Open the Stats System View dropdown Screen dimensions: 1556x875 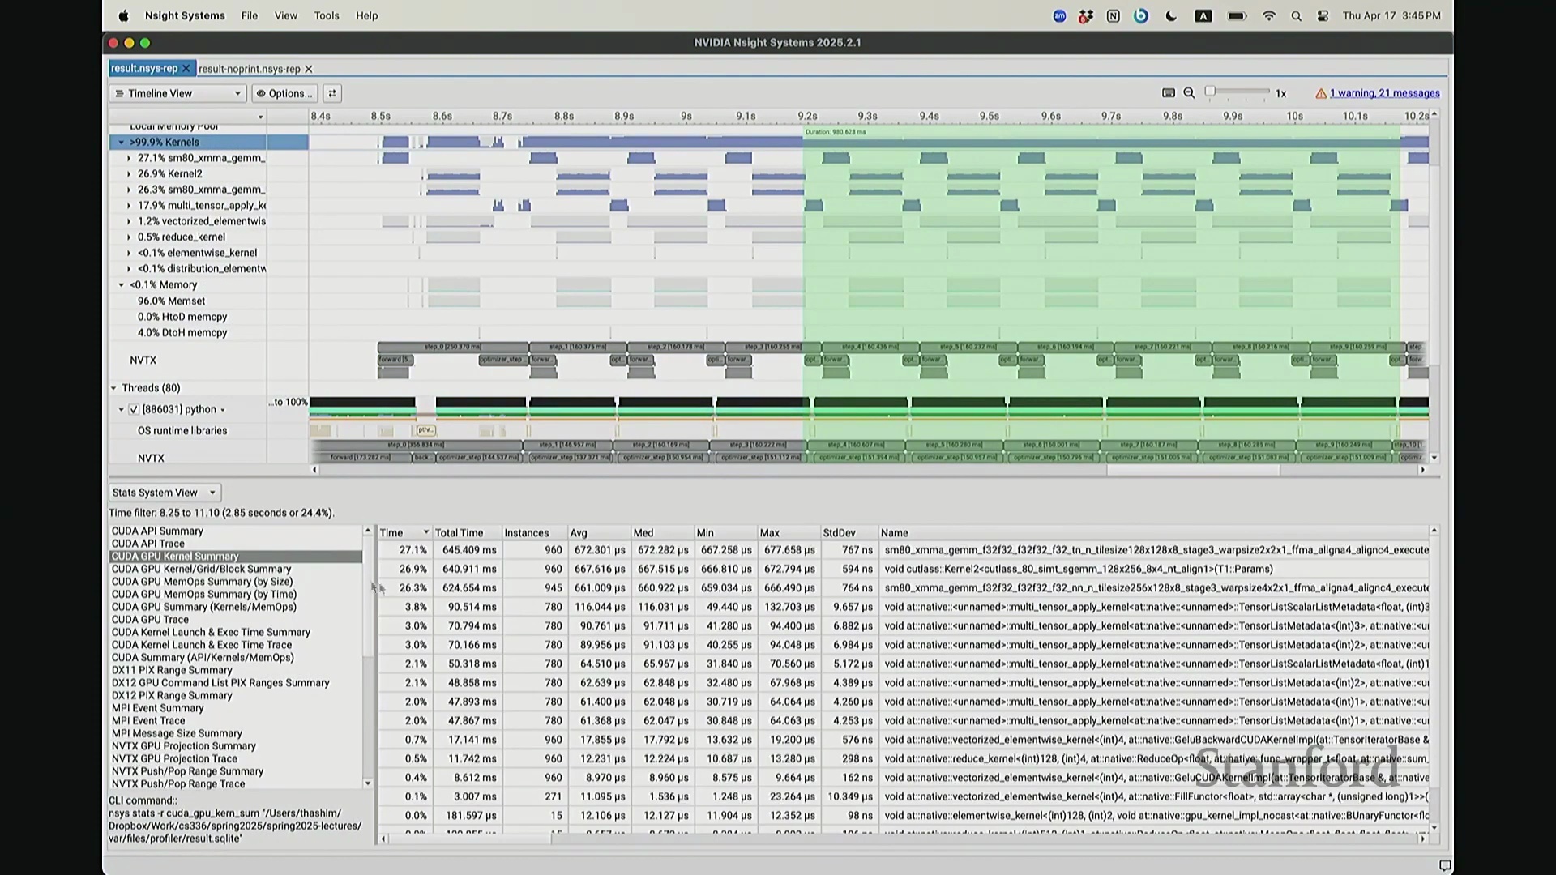pos(165,493)
